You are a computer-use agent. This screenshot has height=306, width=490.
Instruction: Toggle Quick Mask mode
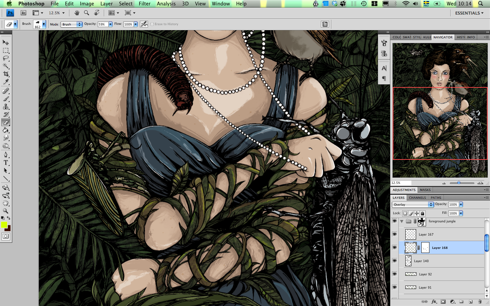[x=6, y=236]
